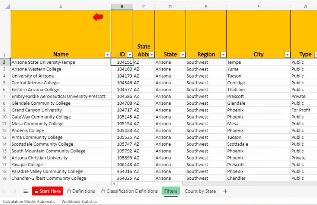Switch to Count by State tab
317x205 pixels.
[200, 191]
